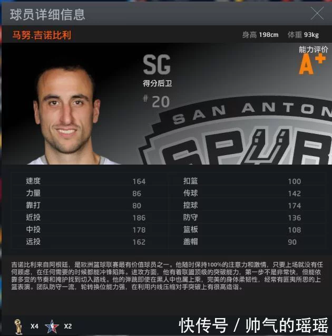Click the 近投 stat value 186
The image size is (332, 336).
tap(139, 218)
